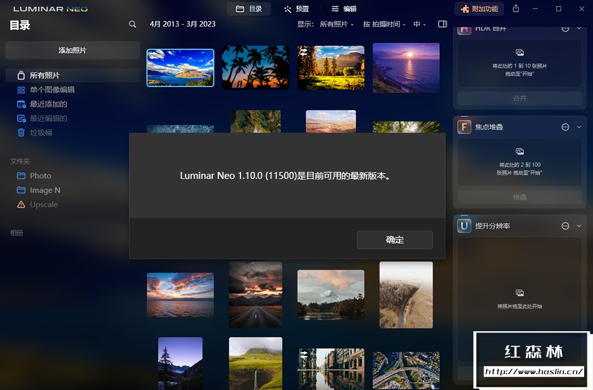
Task: Click the Luminar Neo logo
Action: click(50, 9)
